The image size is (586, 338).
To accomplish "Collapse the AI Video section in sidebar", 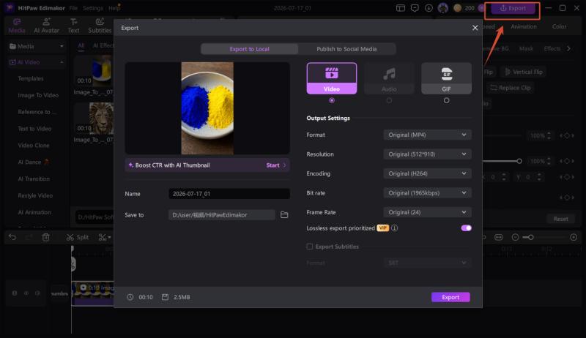I will (62, 62).
